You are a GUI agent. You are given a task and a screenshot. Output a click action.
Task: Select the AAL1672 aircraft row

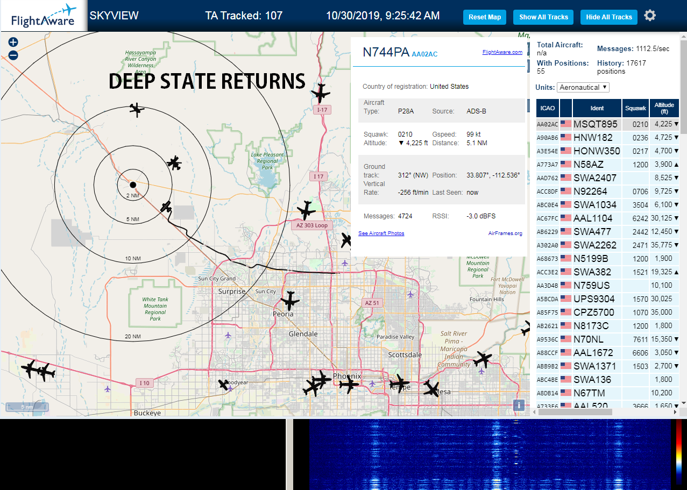(607, 353)
